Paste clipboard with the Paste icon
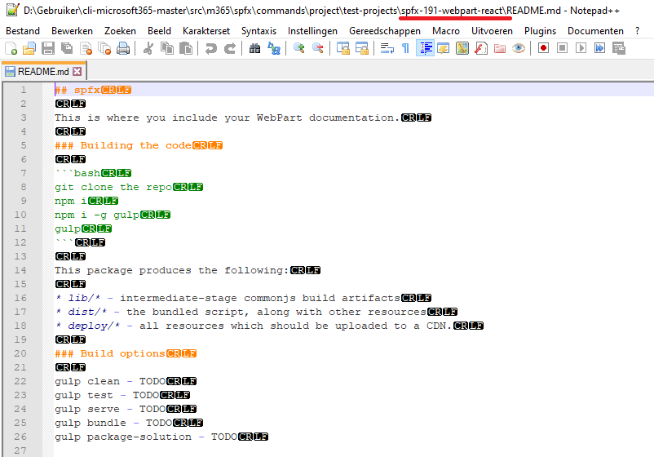This screenshot has height=457, width=654. click(186, 48)
